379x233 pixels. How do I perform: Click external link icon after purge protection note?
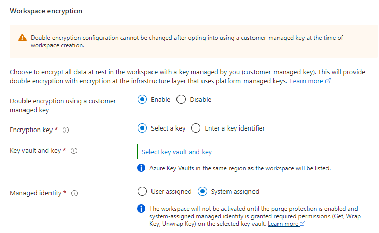(x=303, y=224)
